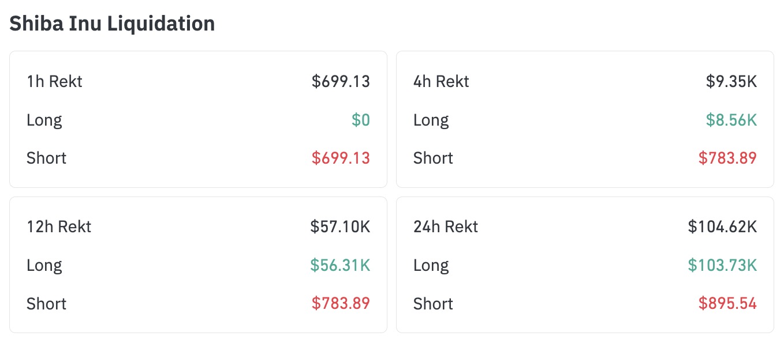Click the Long label in 1h card
Image resolution: width=784 pixels, height=340 pixels.
pos(44,120)
